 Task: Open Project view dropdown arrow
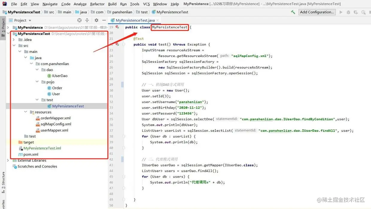coord(30,21)
